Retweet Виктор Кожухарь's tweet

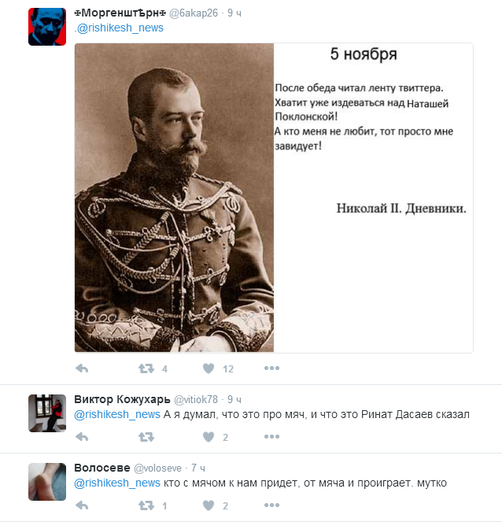coord(146,437)
